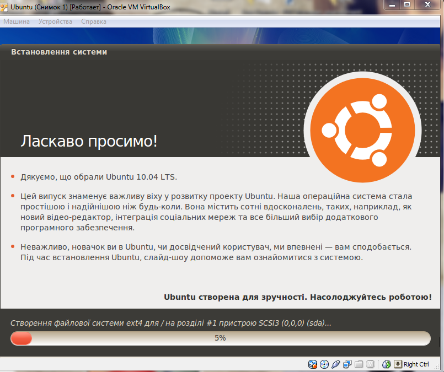Viewport: 444px width, 372px height.
Task: Click the ext4 filesystem creation status text
Action: tap(171, 323)
